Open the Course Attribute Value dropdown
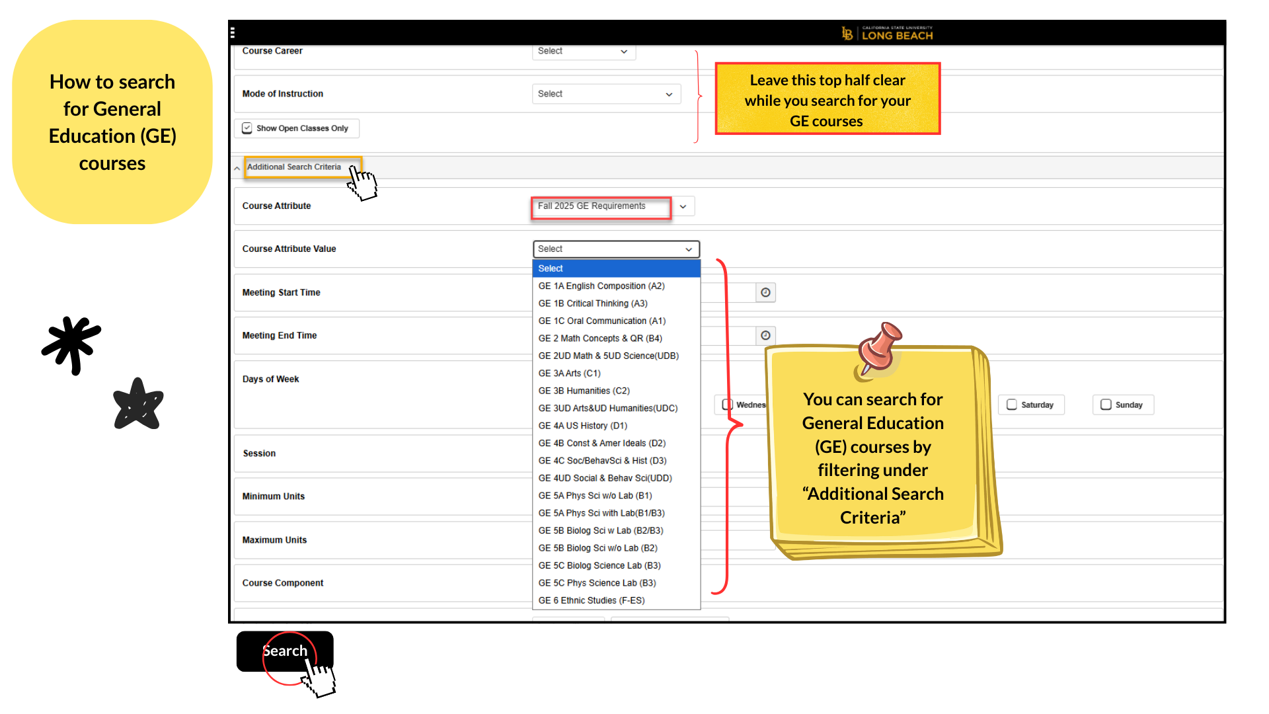This screenshot has width=1269, height=714. [x=616, y=249]
